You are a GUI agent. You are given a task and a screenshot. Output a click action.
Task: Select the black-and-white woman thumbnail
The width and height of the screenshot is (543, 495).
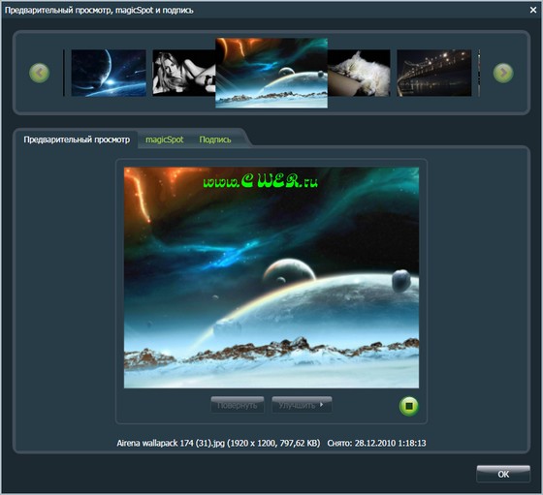(184, 73)
